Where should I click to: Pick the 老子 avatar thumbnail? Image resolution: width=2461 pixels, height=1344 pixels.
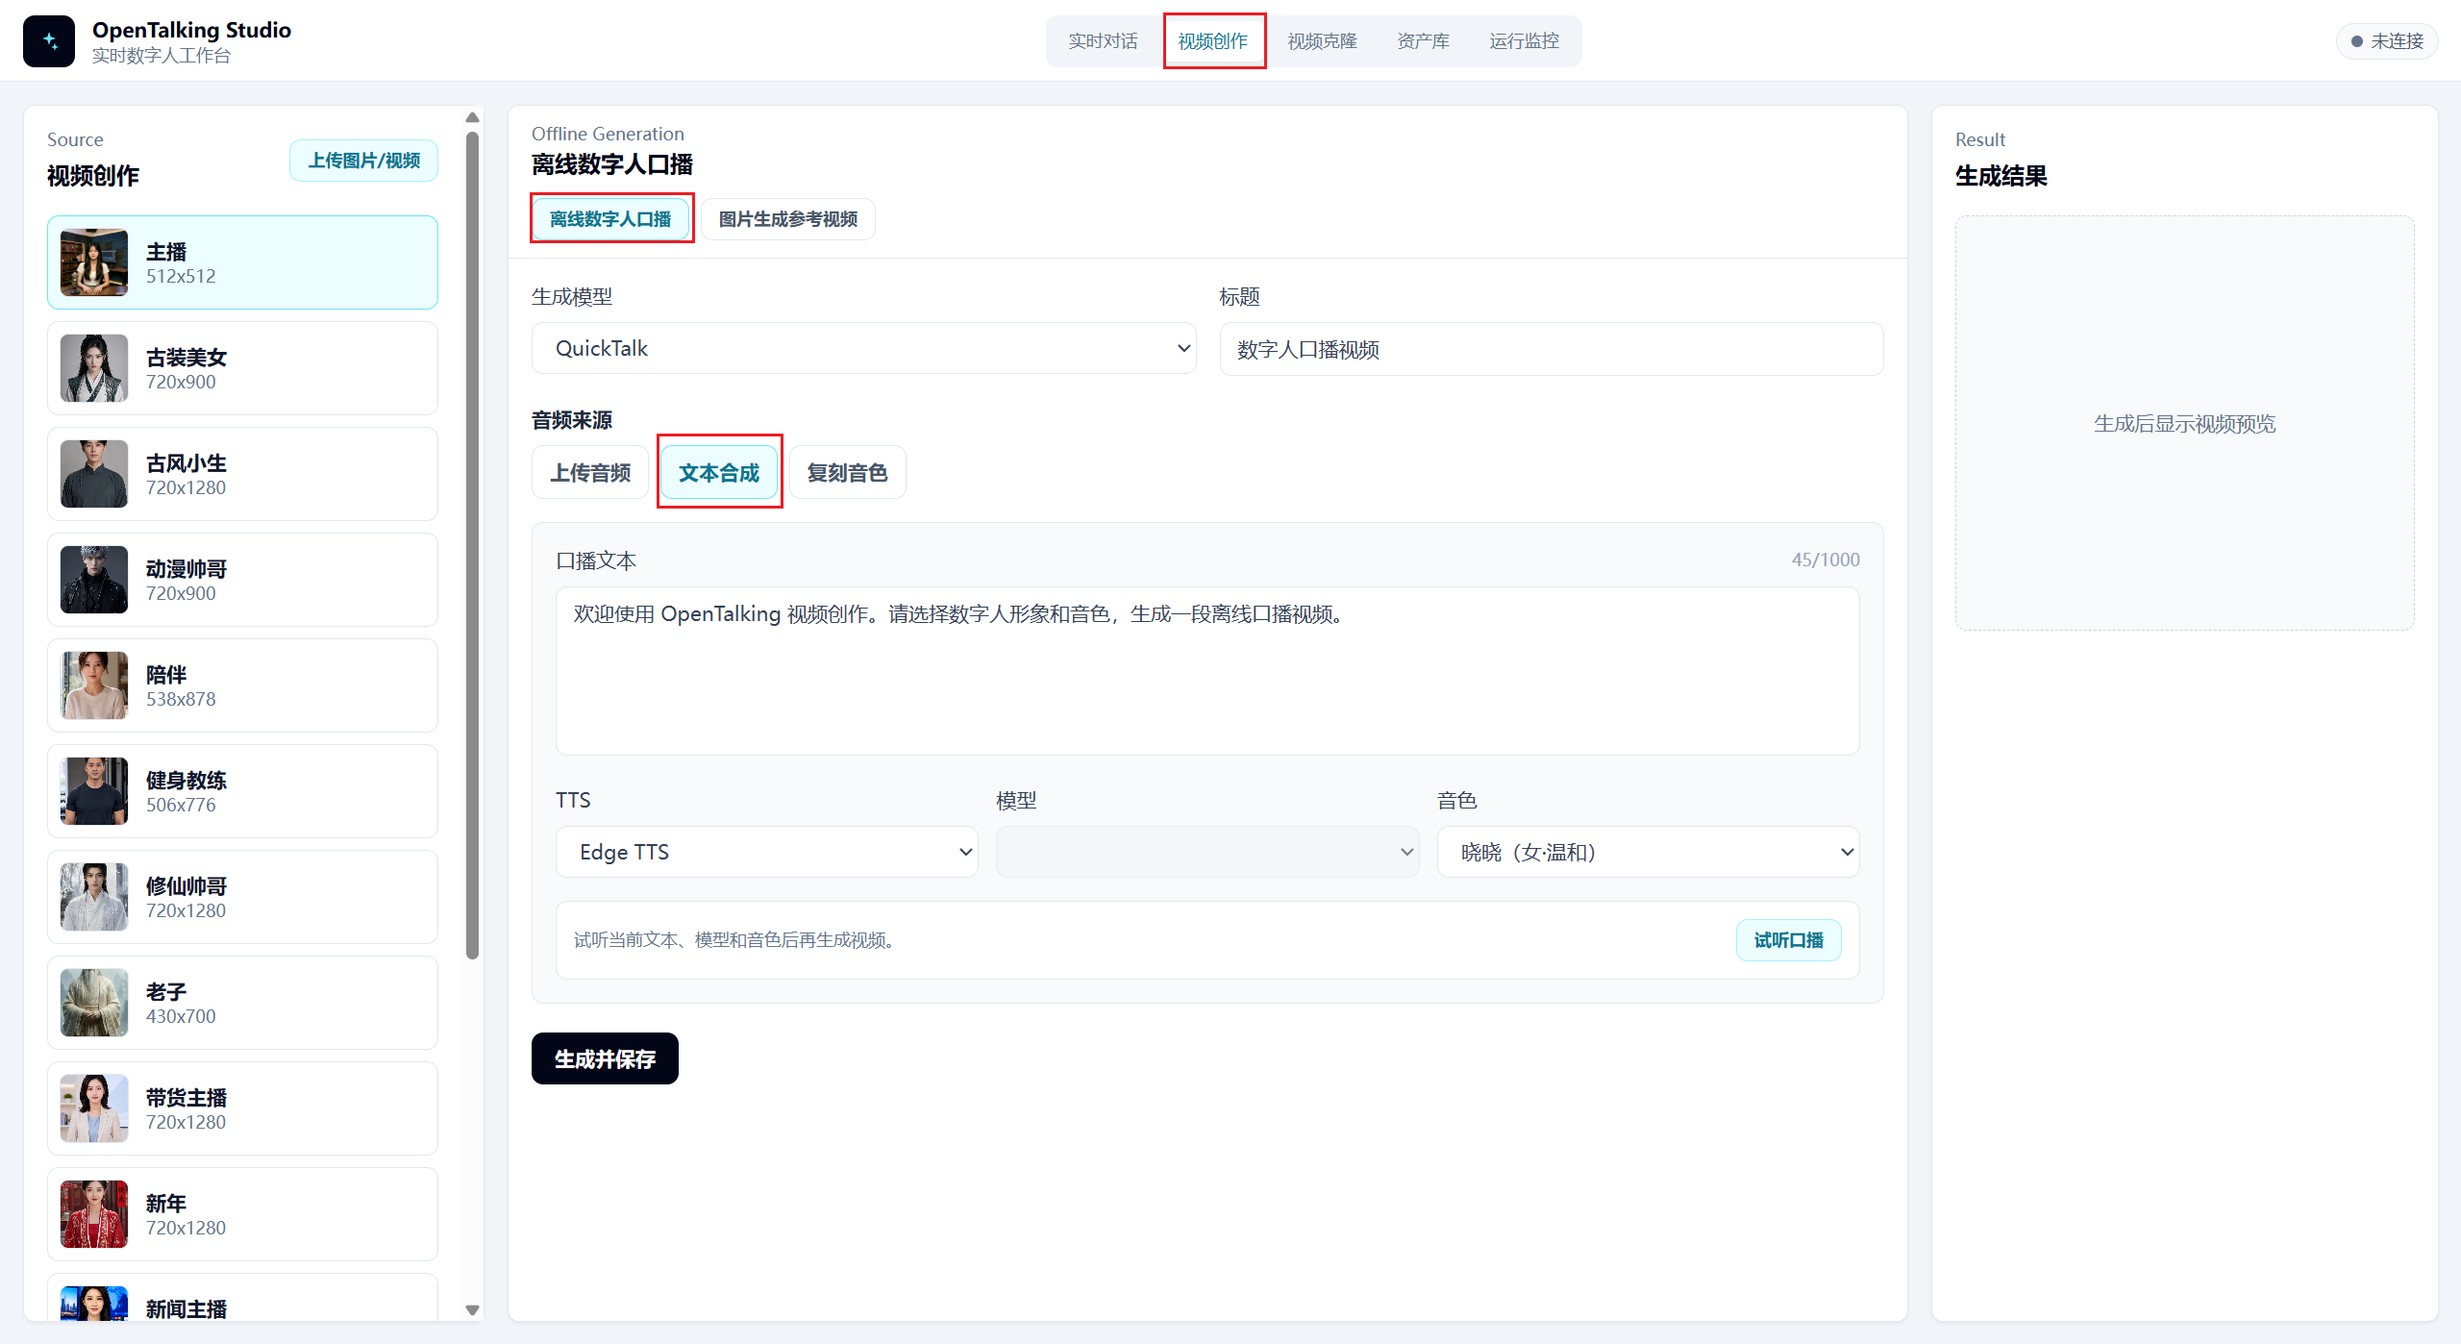94,1003
